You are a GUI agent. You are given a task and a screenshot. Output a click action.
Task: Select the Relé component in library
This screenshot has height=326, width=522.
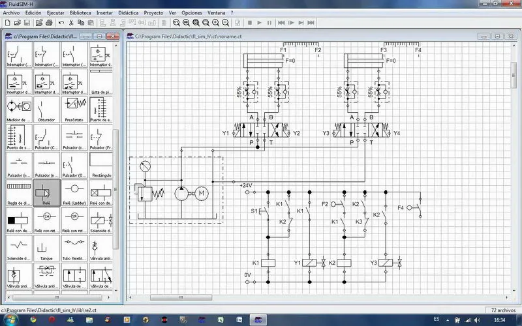point(46,193)
